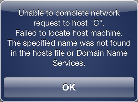Click the word "network" in the first line

pos(105,13)
